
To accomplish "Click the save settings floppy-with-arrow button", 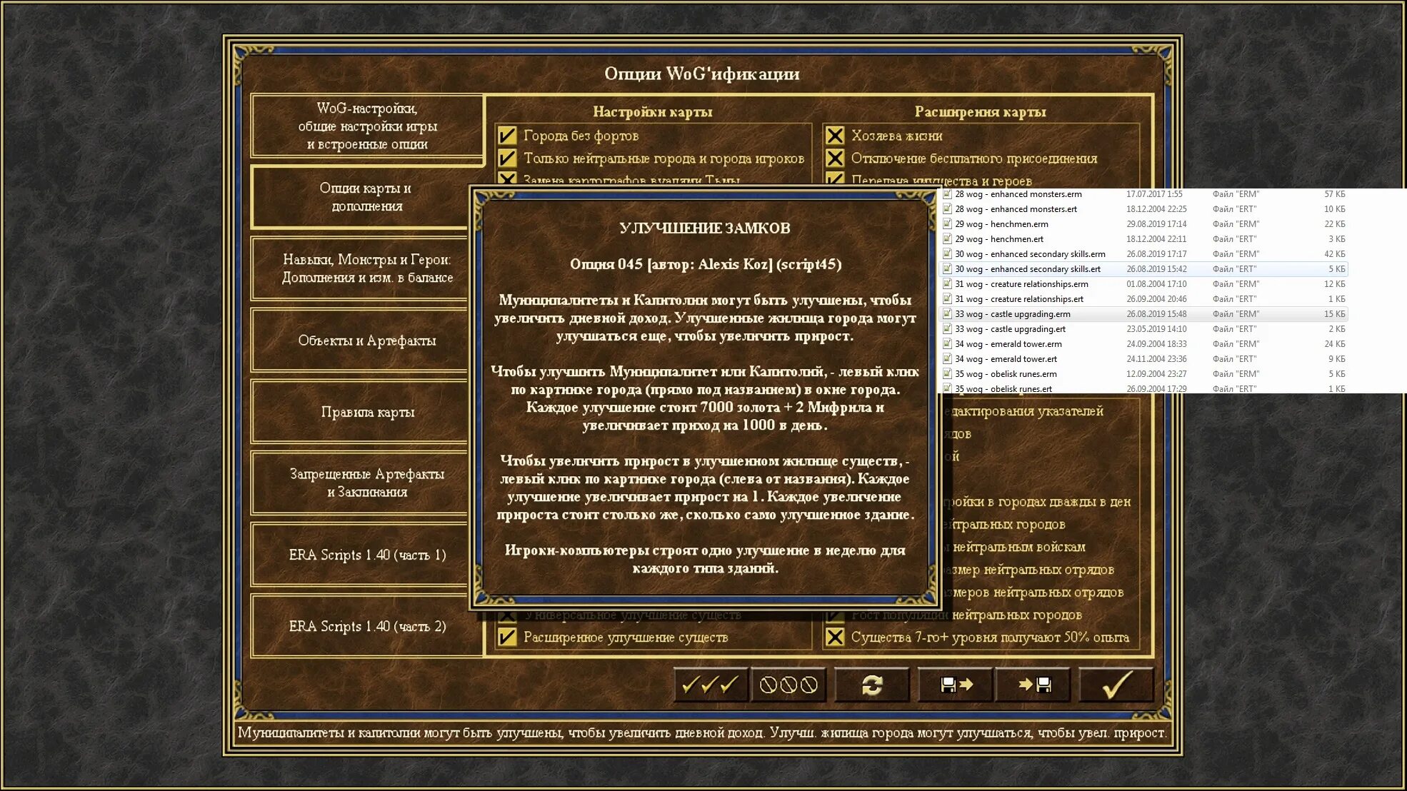I will (x=956, y=685).
